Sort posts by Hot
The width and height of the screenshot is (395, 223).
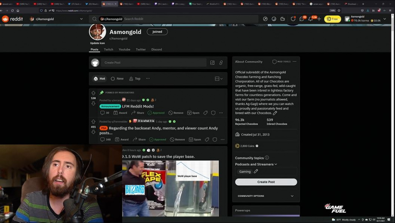(x=99, y=78)
